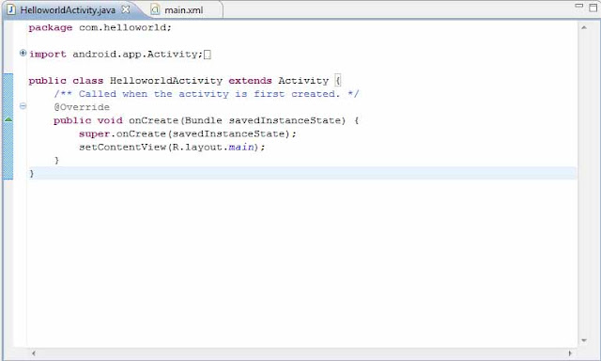Click the HelloworldActivity class name in code
Image resolution: width=601 pixels, height=361 pixels.
point(166,81)
